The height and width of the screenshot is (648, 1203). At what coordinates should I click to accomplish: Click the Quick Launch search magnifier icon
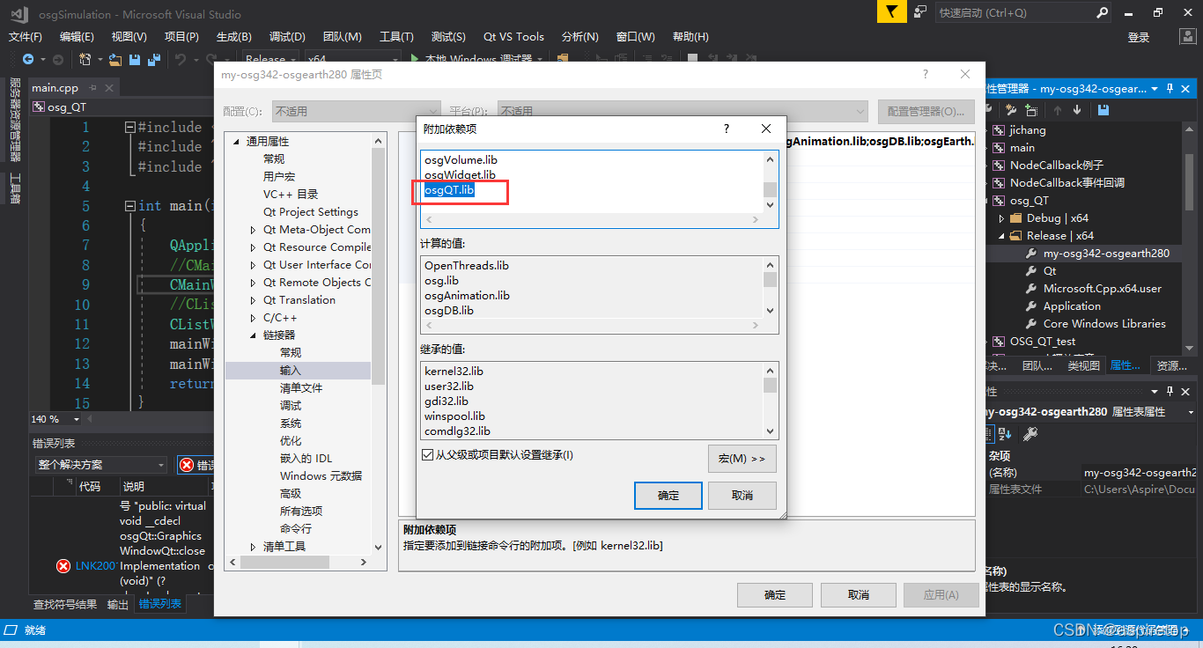pyautogui.click(x=1102, y=12)
